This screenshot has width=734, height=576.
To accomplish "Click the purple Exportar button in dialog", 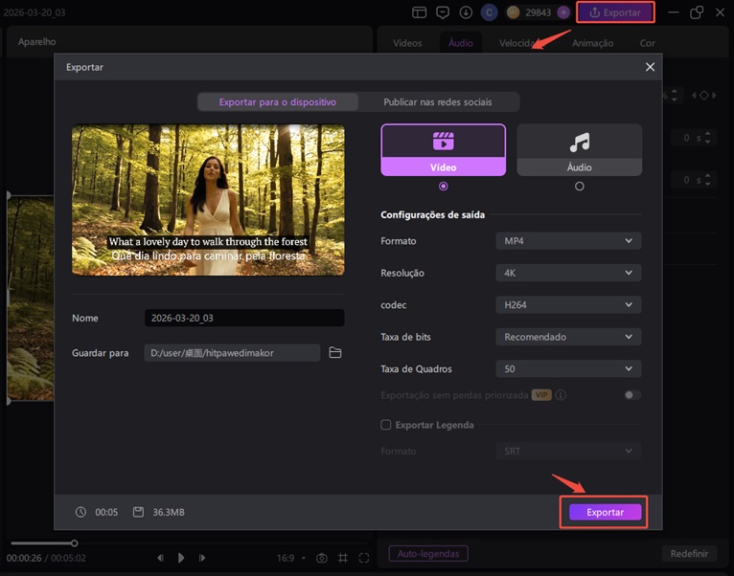I will click(605, 512).
